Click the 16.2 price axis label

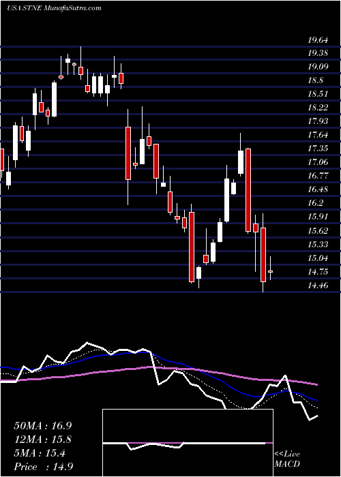(x=315, y=203)
